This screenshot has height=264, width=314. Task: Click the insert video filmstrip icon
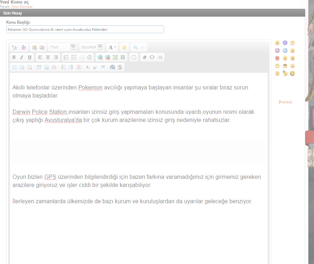[x=123, y=57]
